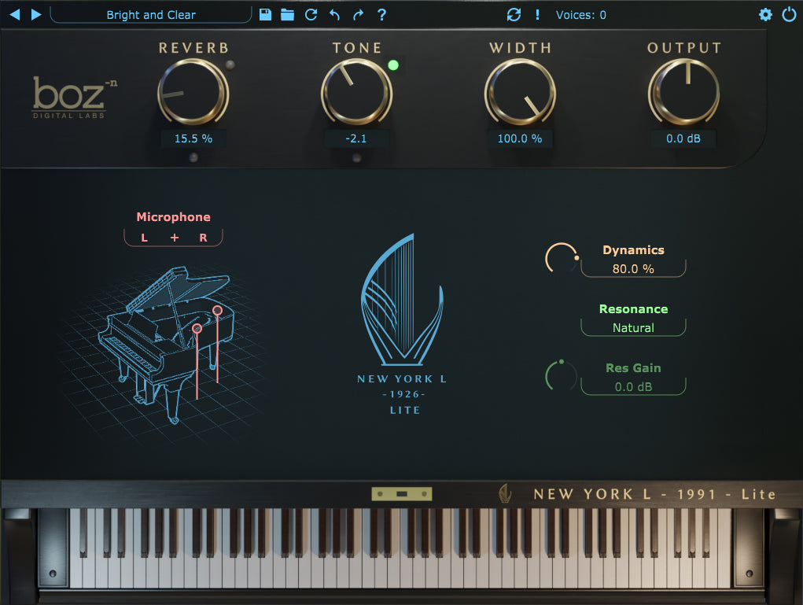
Task: Open the Resonance Natural dropdown
Action: [633, 328]
